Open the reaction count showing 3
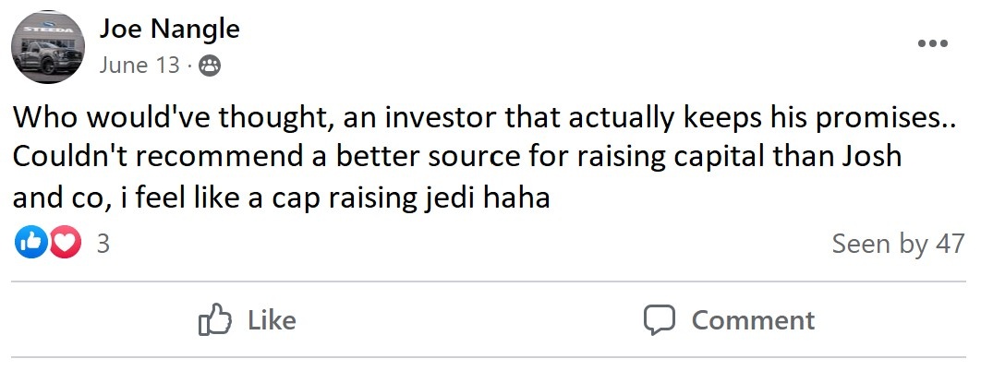Screen dimensions: 981x371 (x=103, y=244)
